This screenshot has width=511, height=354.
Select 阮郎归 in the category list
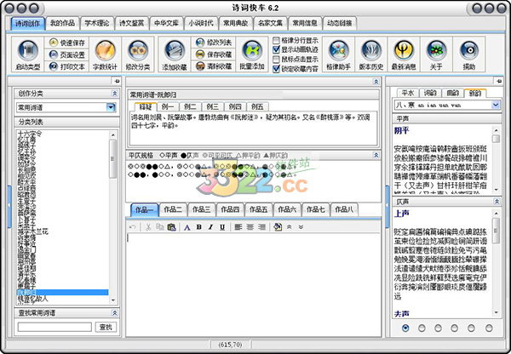62,292
